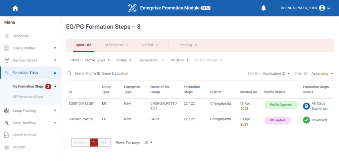This screenshot has width=339, height=161.
Task: Click the home icon in header
Action: pyautogui.click(x=15, y=8)
